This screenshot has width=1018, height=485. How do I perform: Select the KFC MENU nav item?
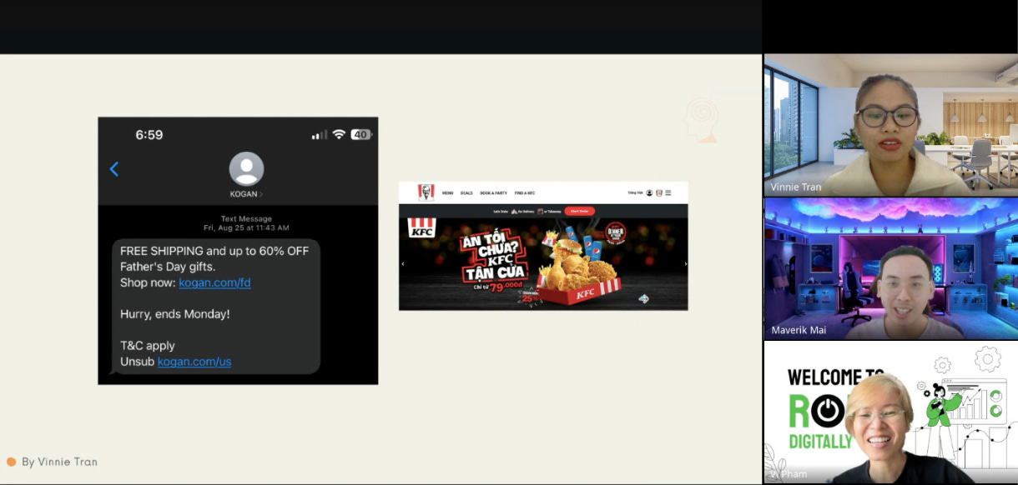(x=448, y=192)
